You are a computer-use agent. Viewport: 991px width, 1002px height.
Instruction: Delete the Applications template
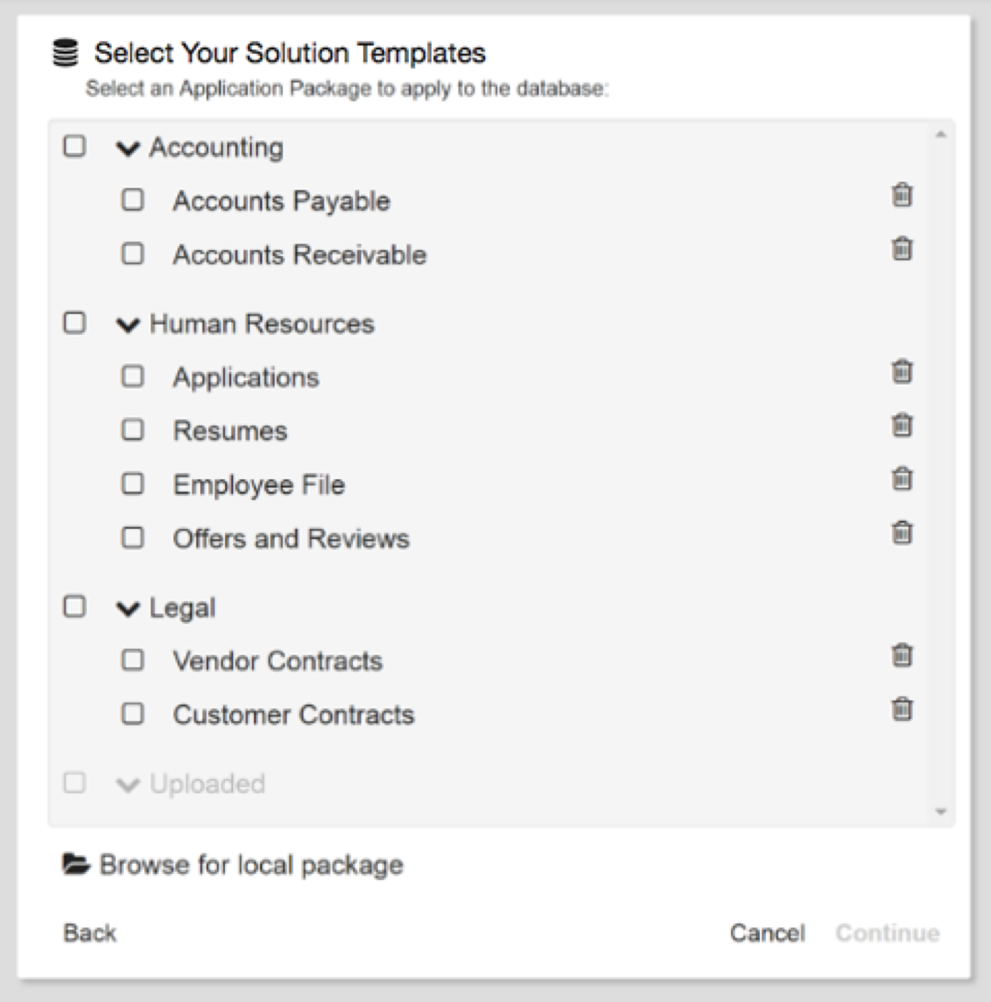pyautogui.click(x=902, y=371)
